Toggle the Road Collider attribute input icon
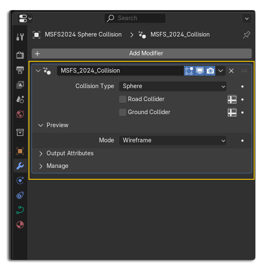 coord(232,100)
